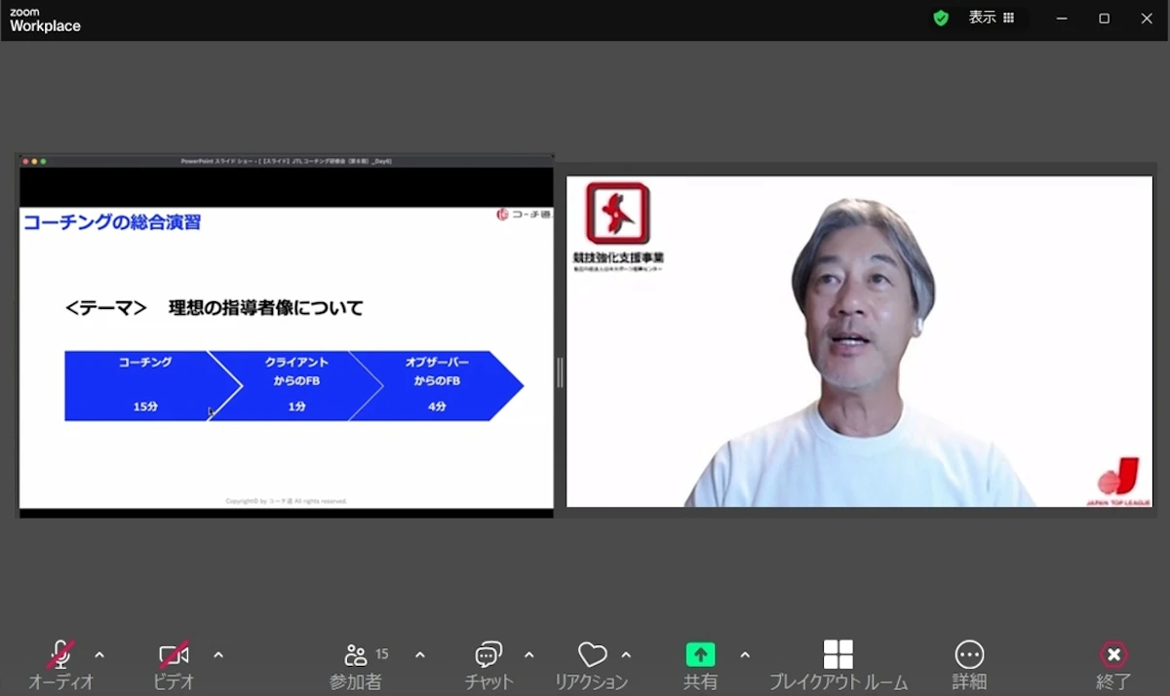Expand participants options arrow beside 参加者
This screenshot has height=696, width=1170.
420,655
